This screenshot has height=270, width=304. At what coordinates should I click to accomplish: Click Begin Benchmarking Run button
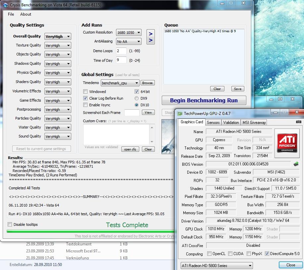tap(204, 100)
